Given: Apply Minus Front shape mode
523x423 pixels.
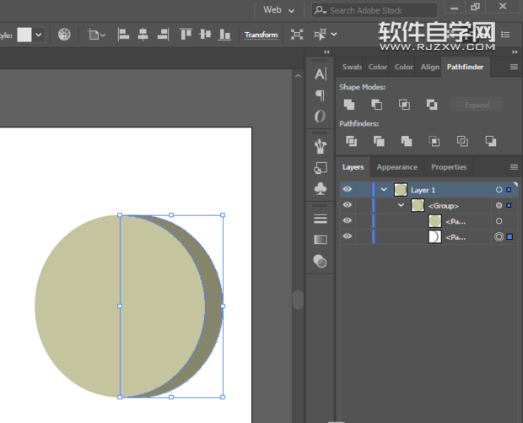Looking at the screenshot, I should click(x=376, y=105).
